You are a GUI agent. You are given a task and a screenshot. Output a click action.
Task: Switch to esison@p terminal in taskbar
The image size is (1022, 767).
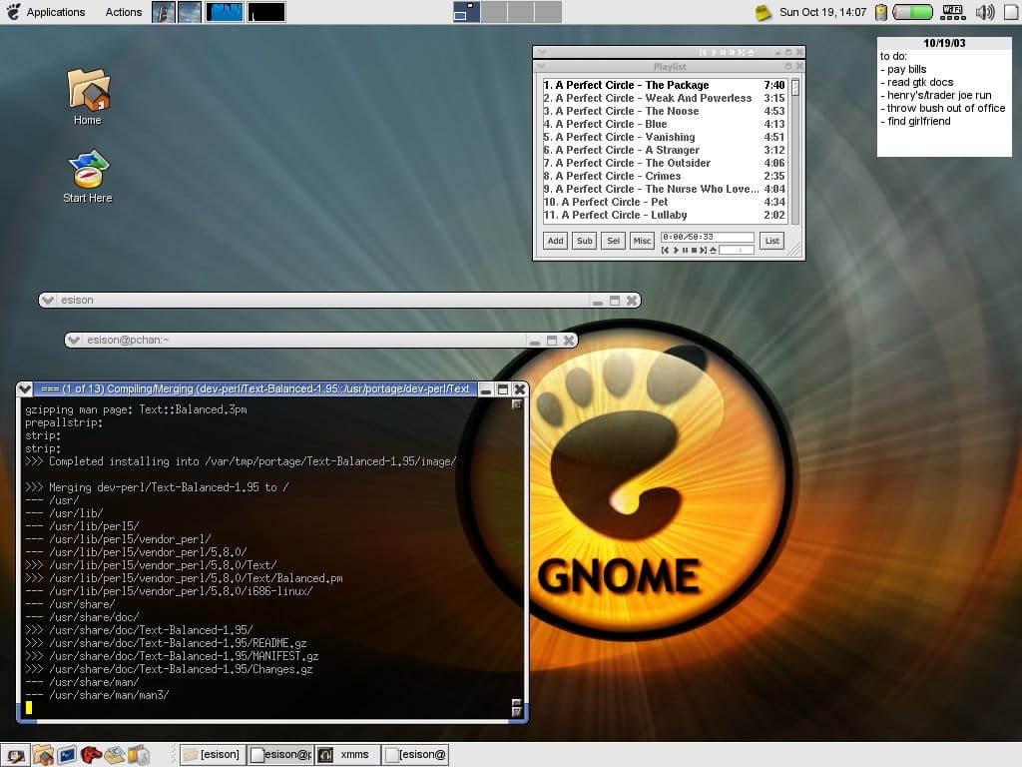(280, 755)
